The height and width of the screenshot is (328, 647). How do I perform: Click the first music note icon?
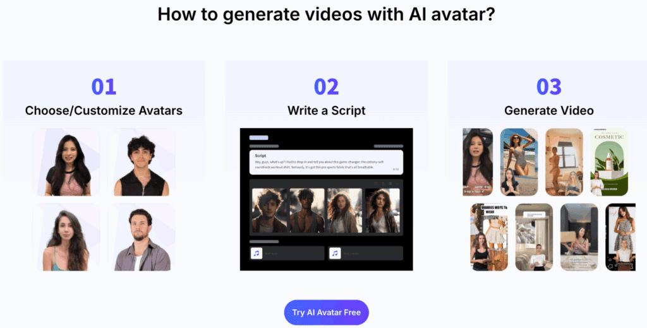coord(257,253)
